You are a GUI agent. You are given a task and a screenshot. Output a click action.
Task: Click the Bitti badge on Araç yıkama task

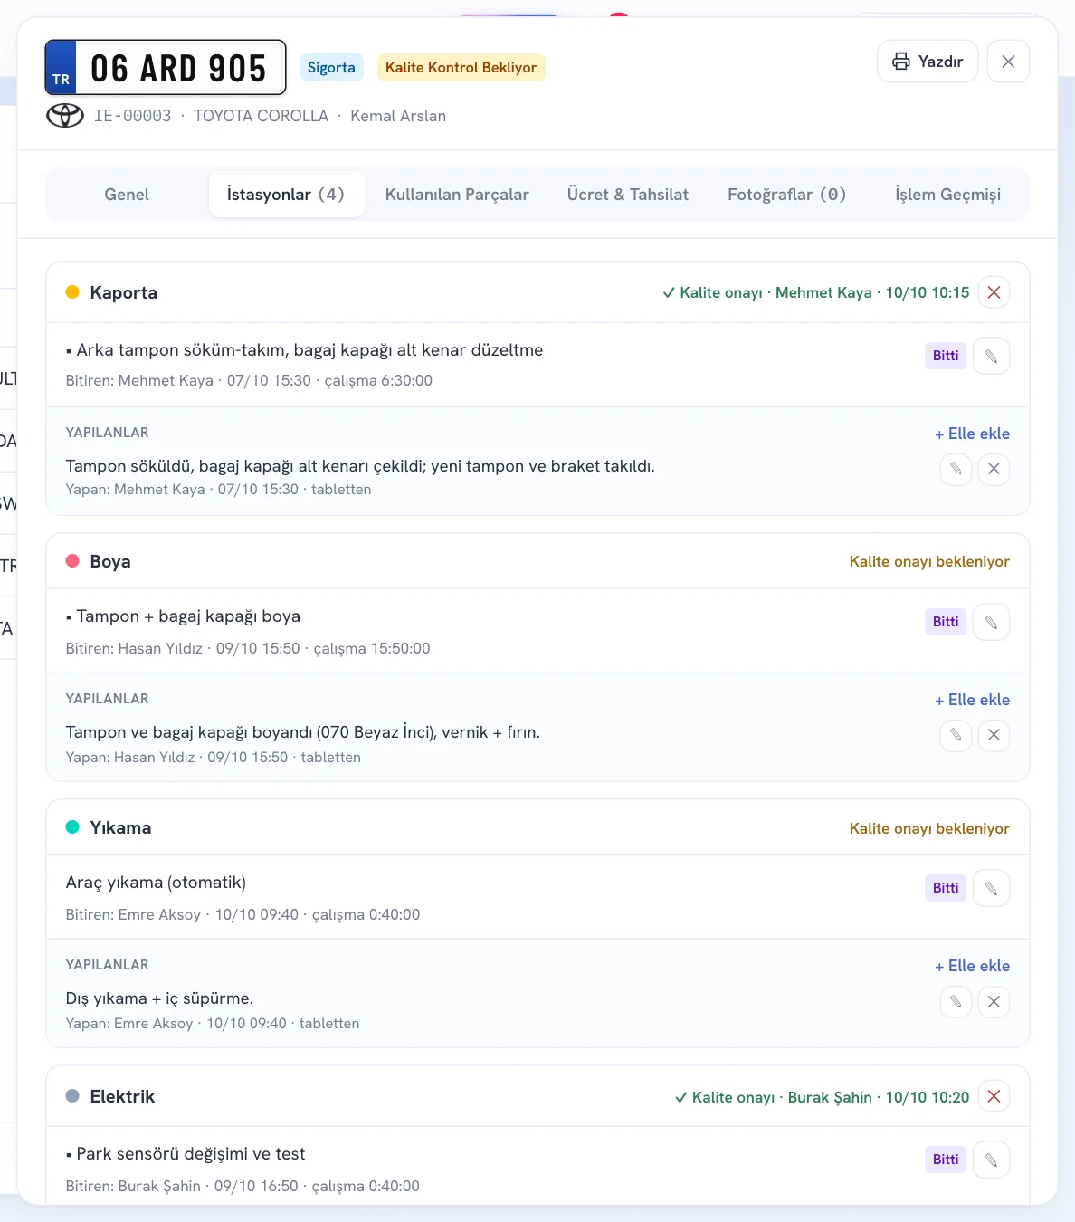tap(946, 888)
